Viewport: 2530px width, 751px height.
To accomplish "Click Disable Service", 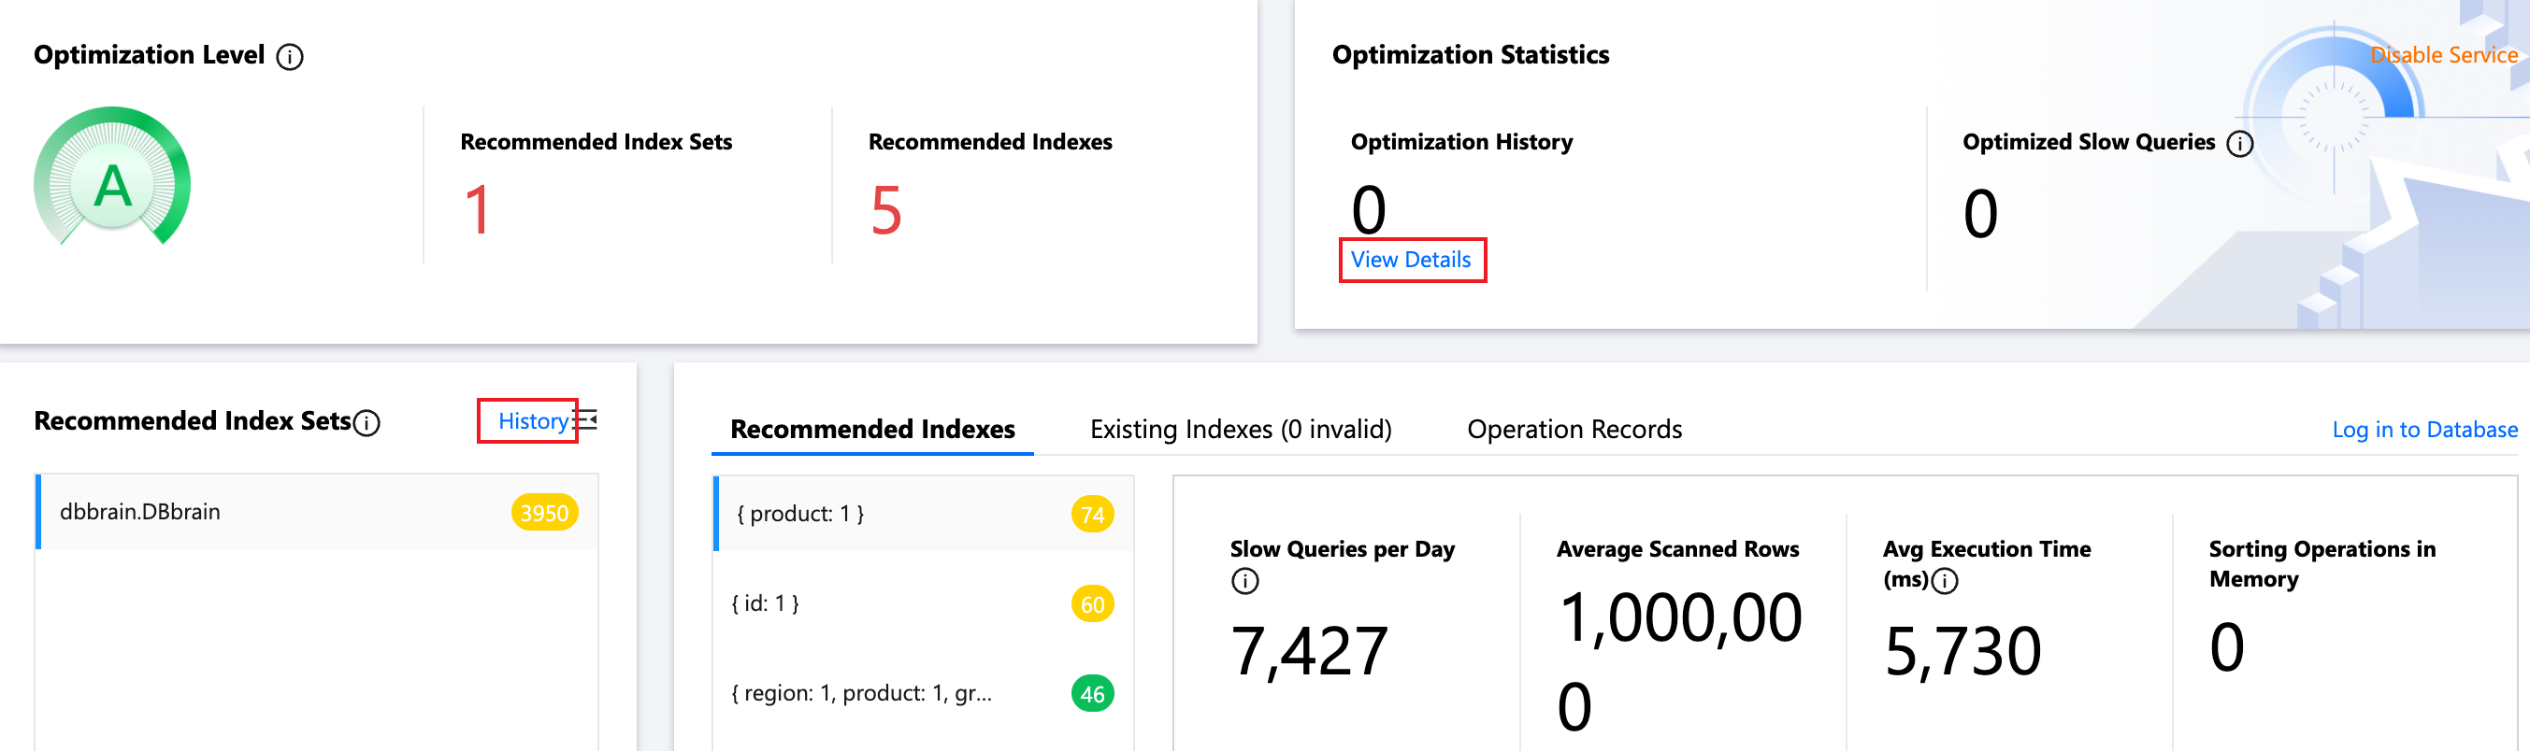I will point(2443,55).
